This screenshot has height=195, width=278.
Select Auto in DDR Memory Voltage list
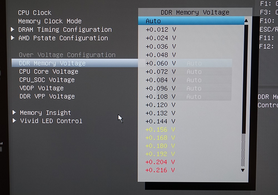click(191, 21)
